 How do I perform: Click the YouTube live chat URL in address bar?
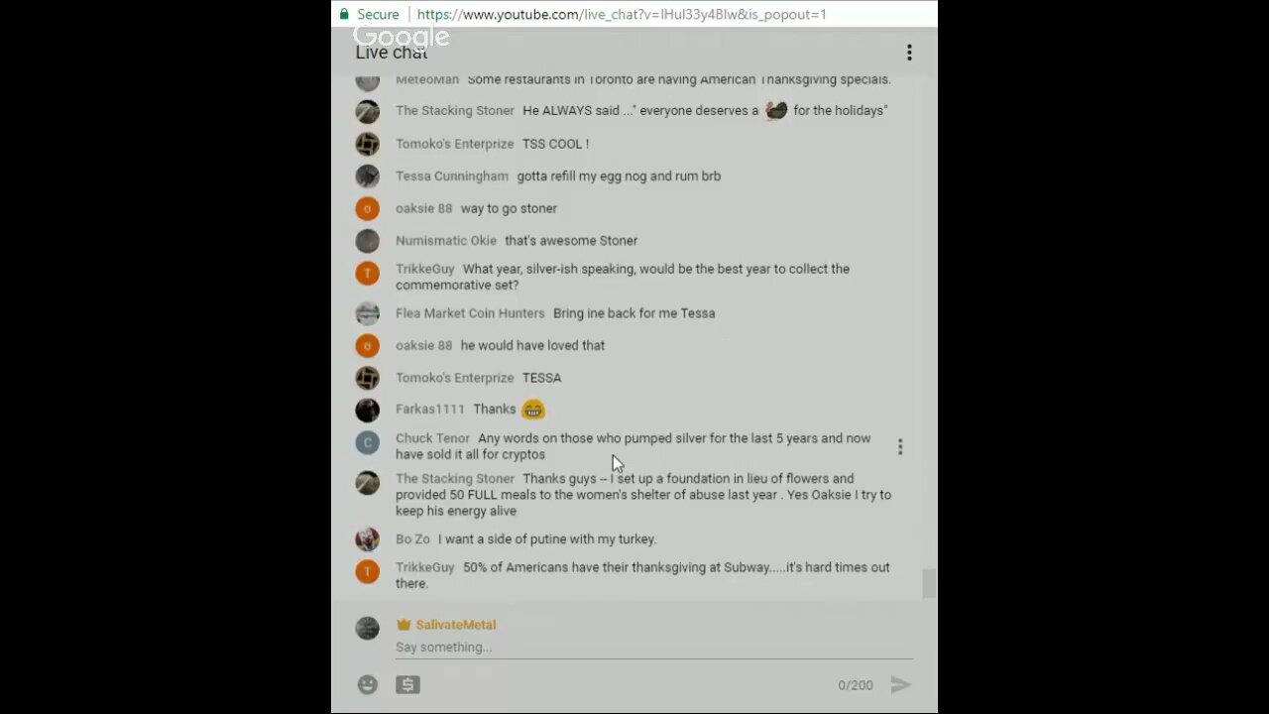(622, 14)
